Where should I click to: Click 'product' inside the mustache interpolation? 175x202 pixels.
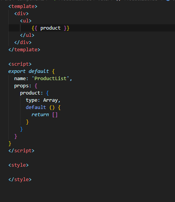coord(50,28)
